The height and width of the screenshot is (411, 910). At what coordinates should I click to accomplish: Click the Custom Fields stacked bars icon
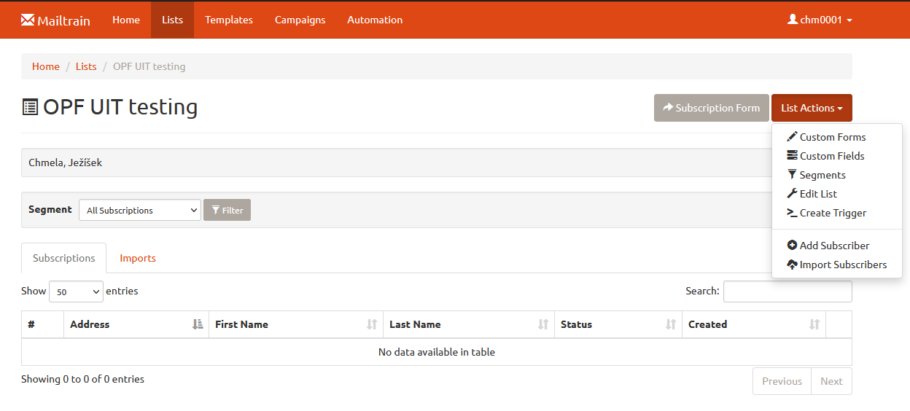(792, 155)
